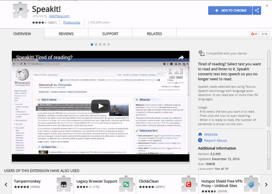Select the first carousel dot
272x194 pixels.
[92, 44]
